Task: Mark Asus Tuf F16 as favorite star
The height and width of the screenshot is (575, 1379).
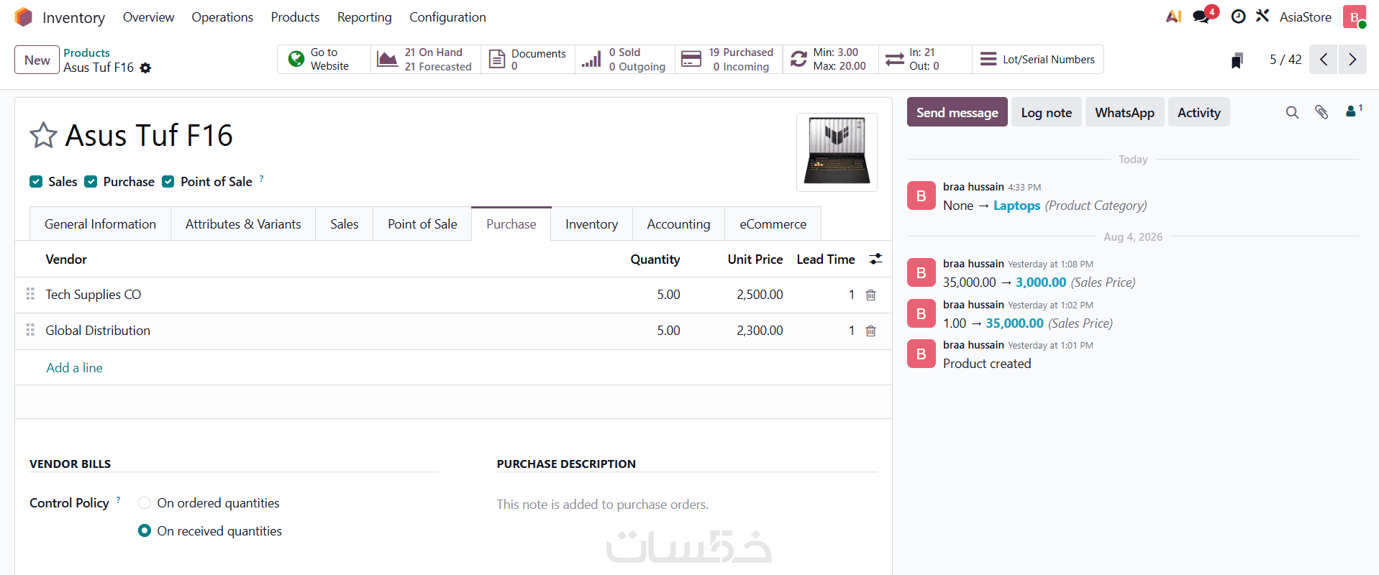Action: pos(43,135)
